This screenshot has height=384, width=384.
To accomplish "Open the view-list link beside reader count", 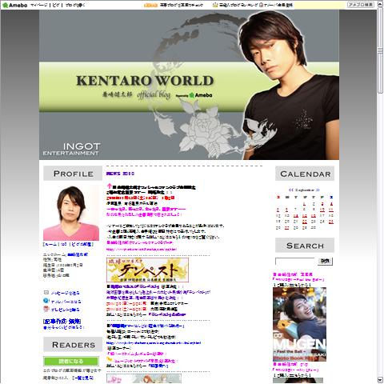I will point(83,378).
